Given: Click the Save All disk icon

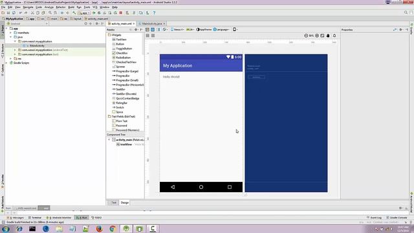Looking at the screenshot, I should [8, 13].
